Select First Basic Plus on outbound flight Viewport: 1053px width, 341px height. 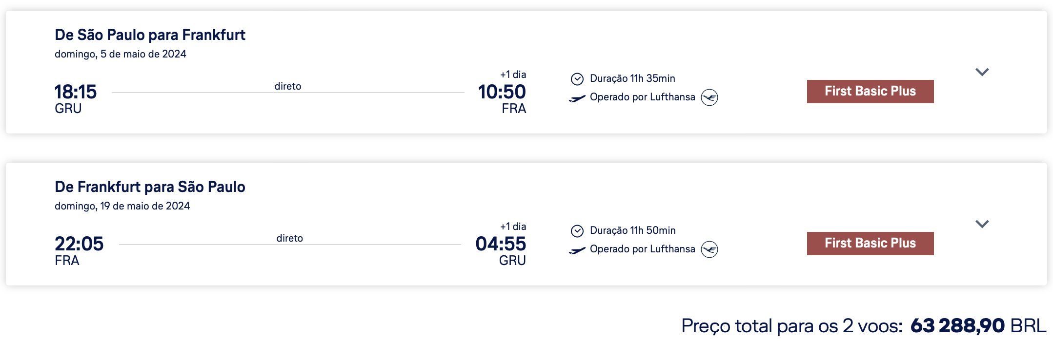[x=870, y=92]
